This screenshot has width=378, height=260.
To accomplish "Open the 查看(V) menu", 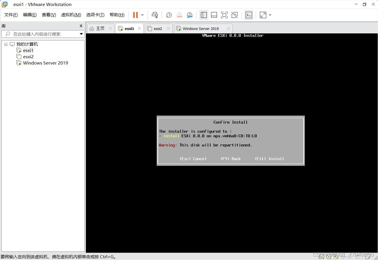I will [49, 15].
